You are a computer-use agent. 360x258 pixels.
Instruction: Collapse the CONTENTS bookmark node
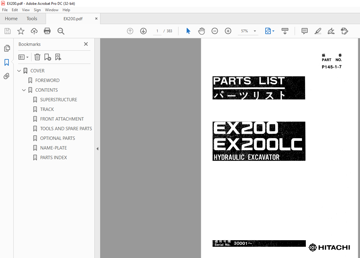tap(24, 90)
